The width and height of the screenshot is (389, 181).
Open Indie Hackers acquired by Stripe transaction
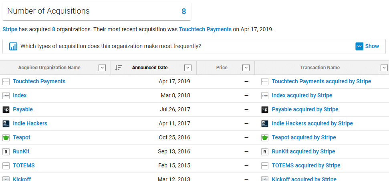[x=312, y=123]
